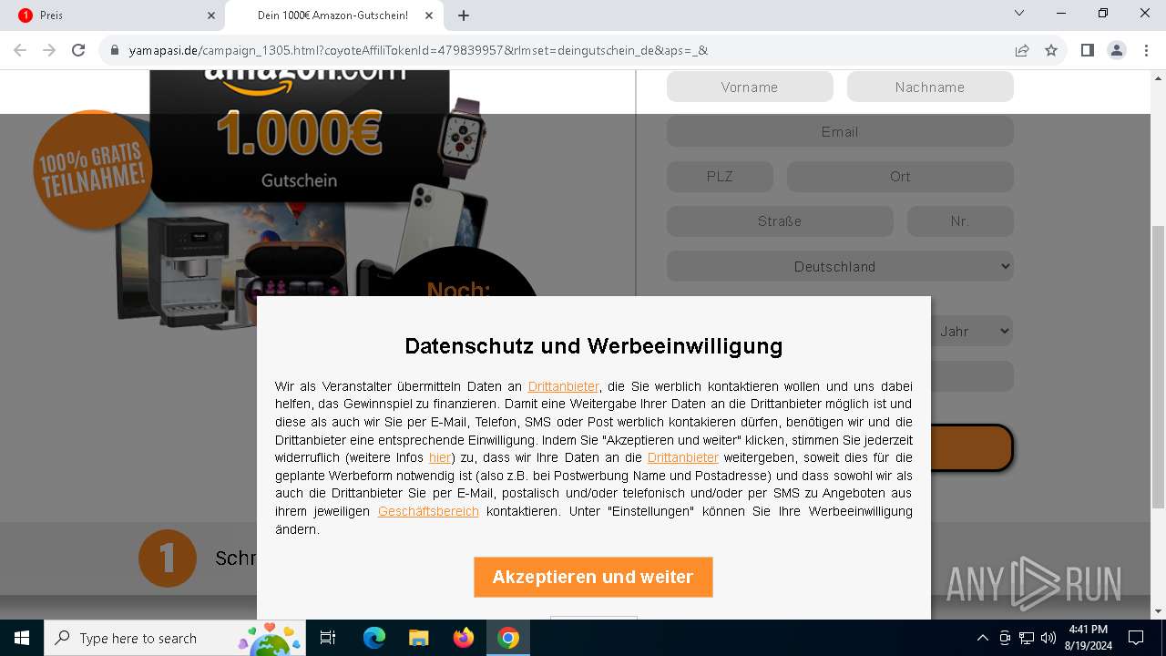Open Chrome's three-dot menu
The image size is (1166, 656).
click(x=1146, y=50)
